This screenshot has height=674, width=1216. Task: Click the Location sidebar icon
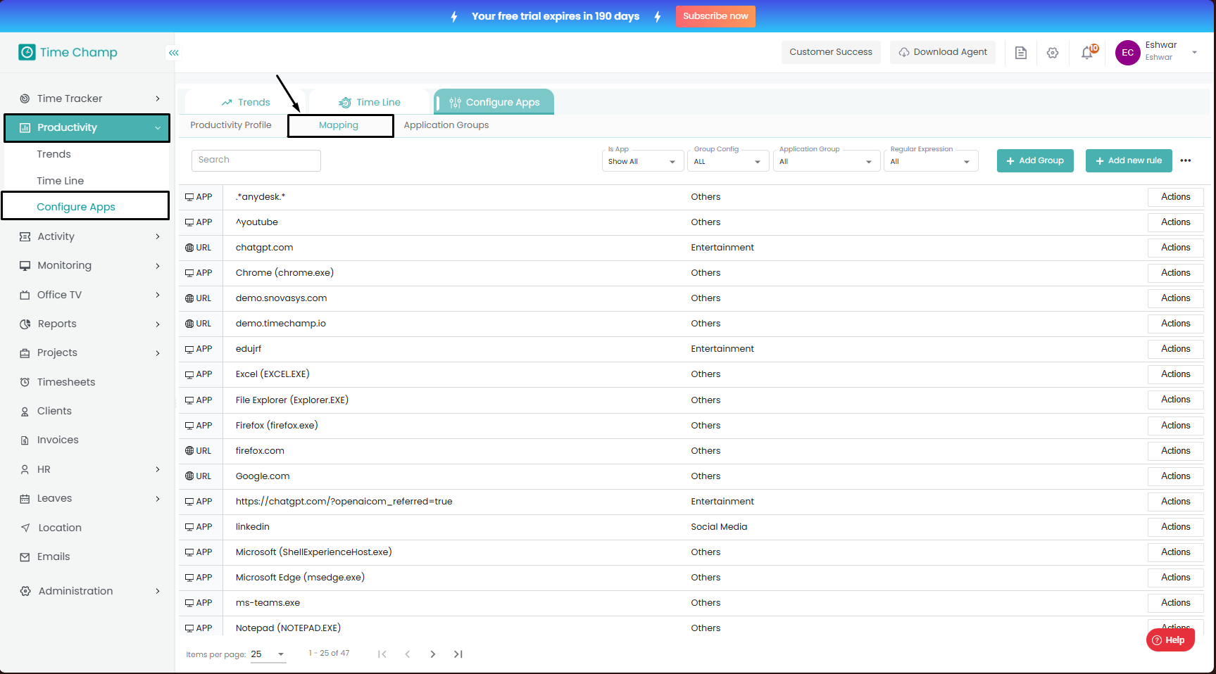[25, 528]
